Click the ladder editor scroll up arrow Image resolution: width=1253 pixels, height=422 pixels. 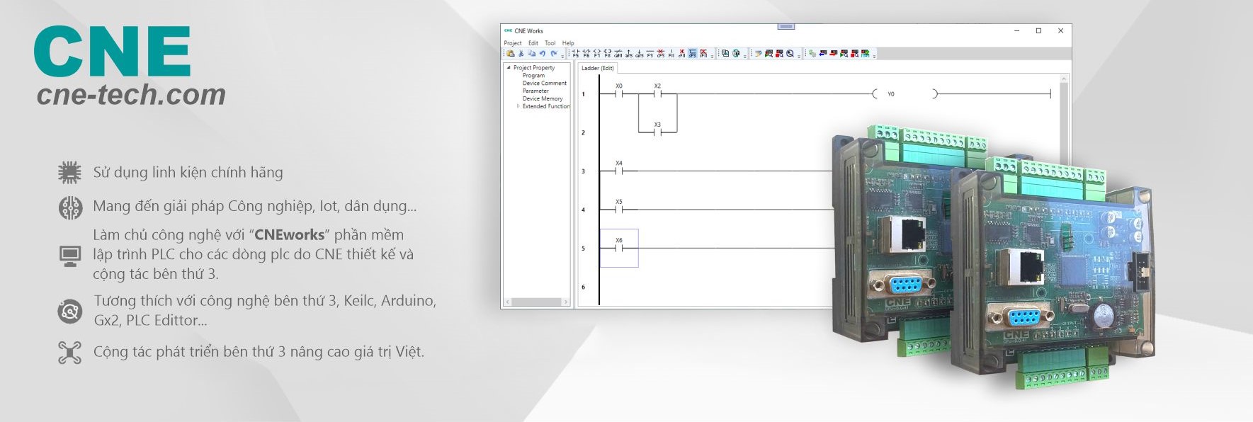(x=1064, y=78)
